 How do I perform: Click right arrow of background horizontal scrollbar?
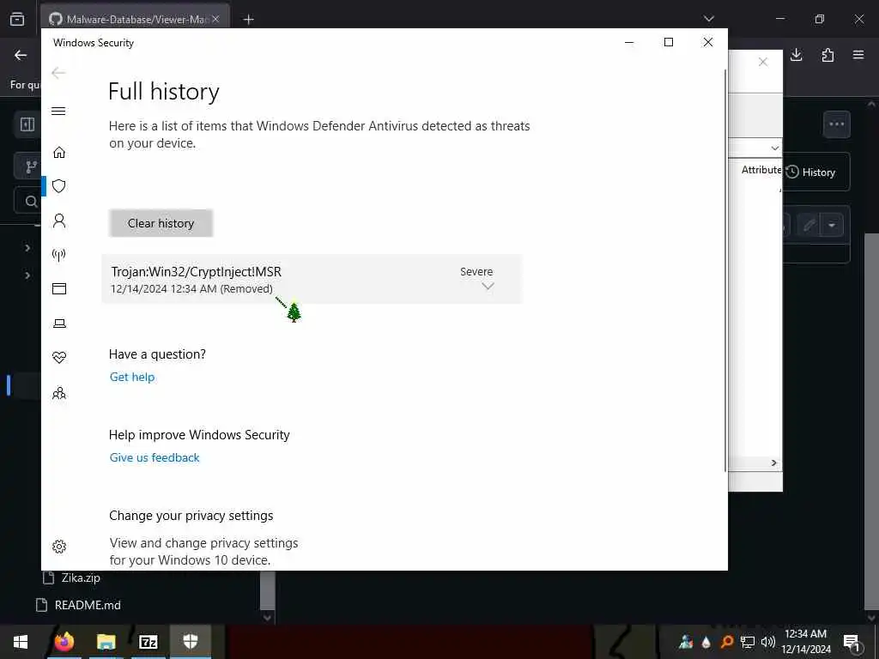click(x=773, y=463)
